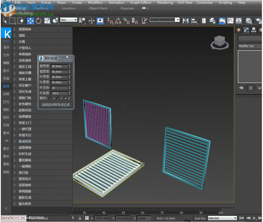Image resolution: width=263 pixels, height=222 pixels.
Task: Activate the Select and Rotate tool
Action: click(38, 21)
